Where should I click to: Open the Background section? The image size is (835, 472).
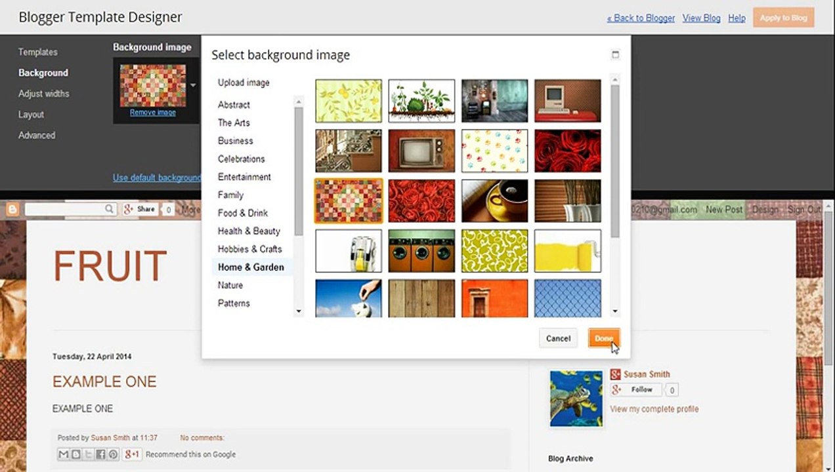pos(43,73)
